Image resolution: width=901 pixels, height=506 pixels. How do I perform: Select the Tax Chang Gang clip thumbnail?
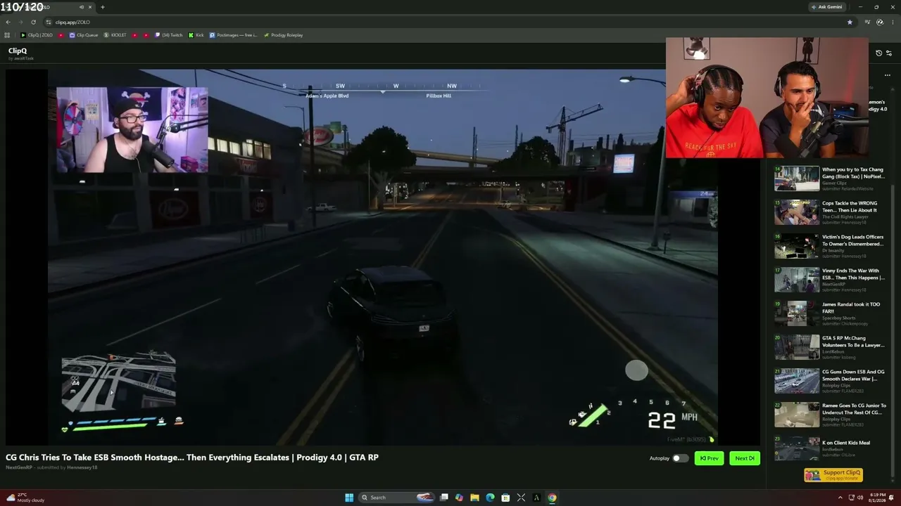click(797, 179)
